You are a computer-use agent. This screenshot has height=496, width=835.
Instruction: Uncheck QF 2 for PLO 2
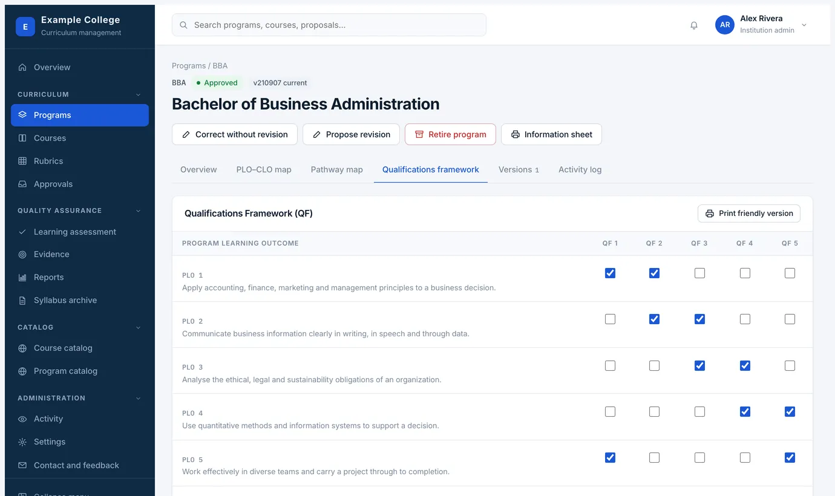coord(654,319)
